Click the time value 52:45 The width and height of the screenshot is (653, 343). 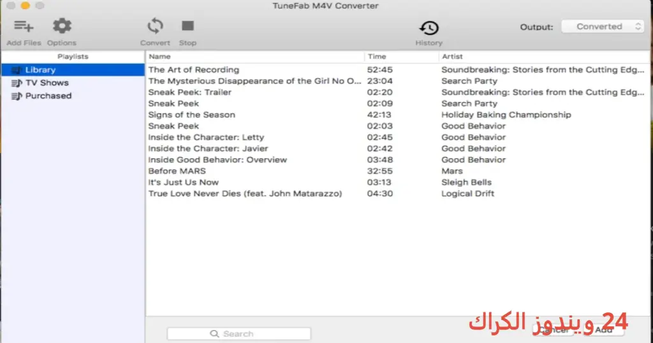pos(380,70)
